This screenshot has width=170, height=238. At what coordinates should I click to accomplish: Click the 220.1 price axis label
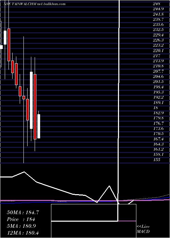coord(158,51)
